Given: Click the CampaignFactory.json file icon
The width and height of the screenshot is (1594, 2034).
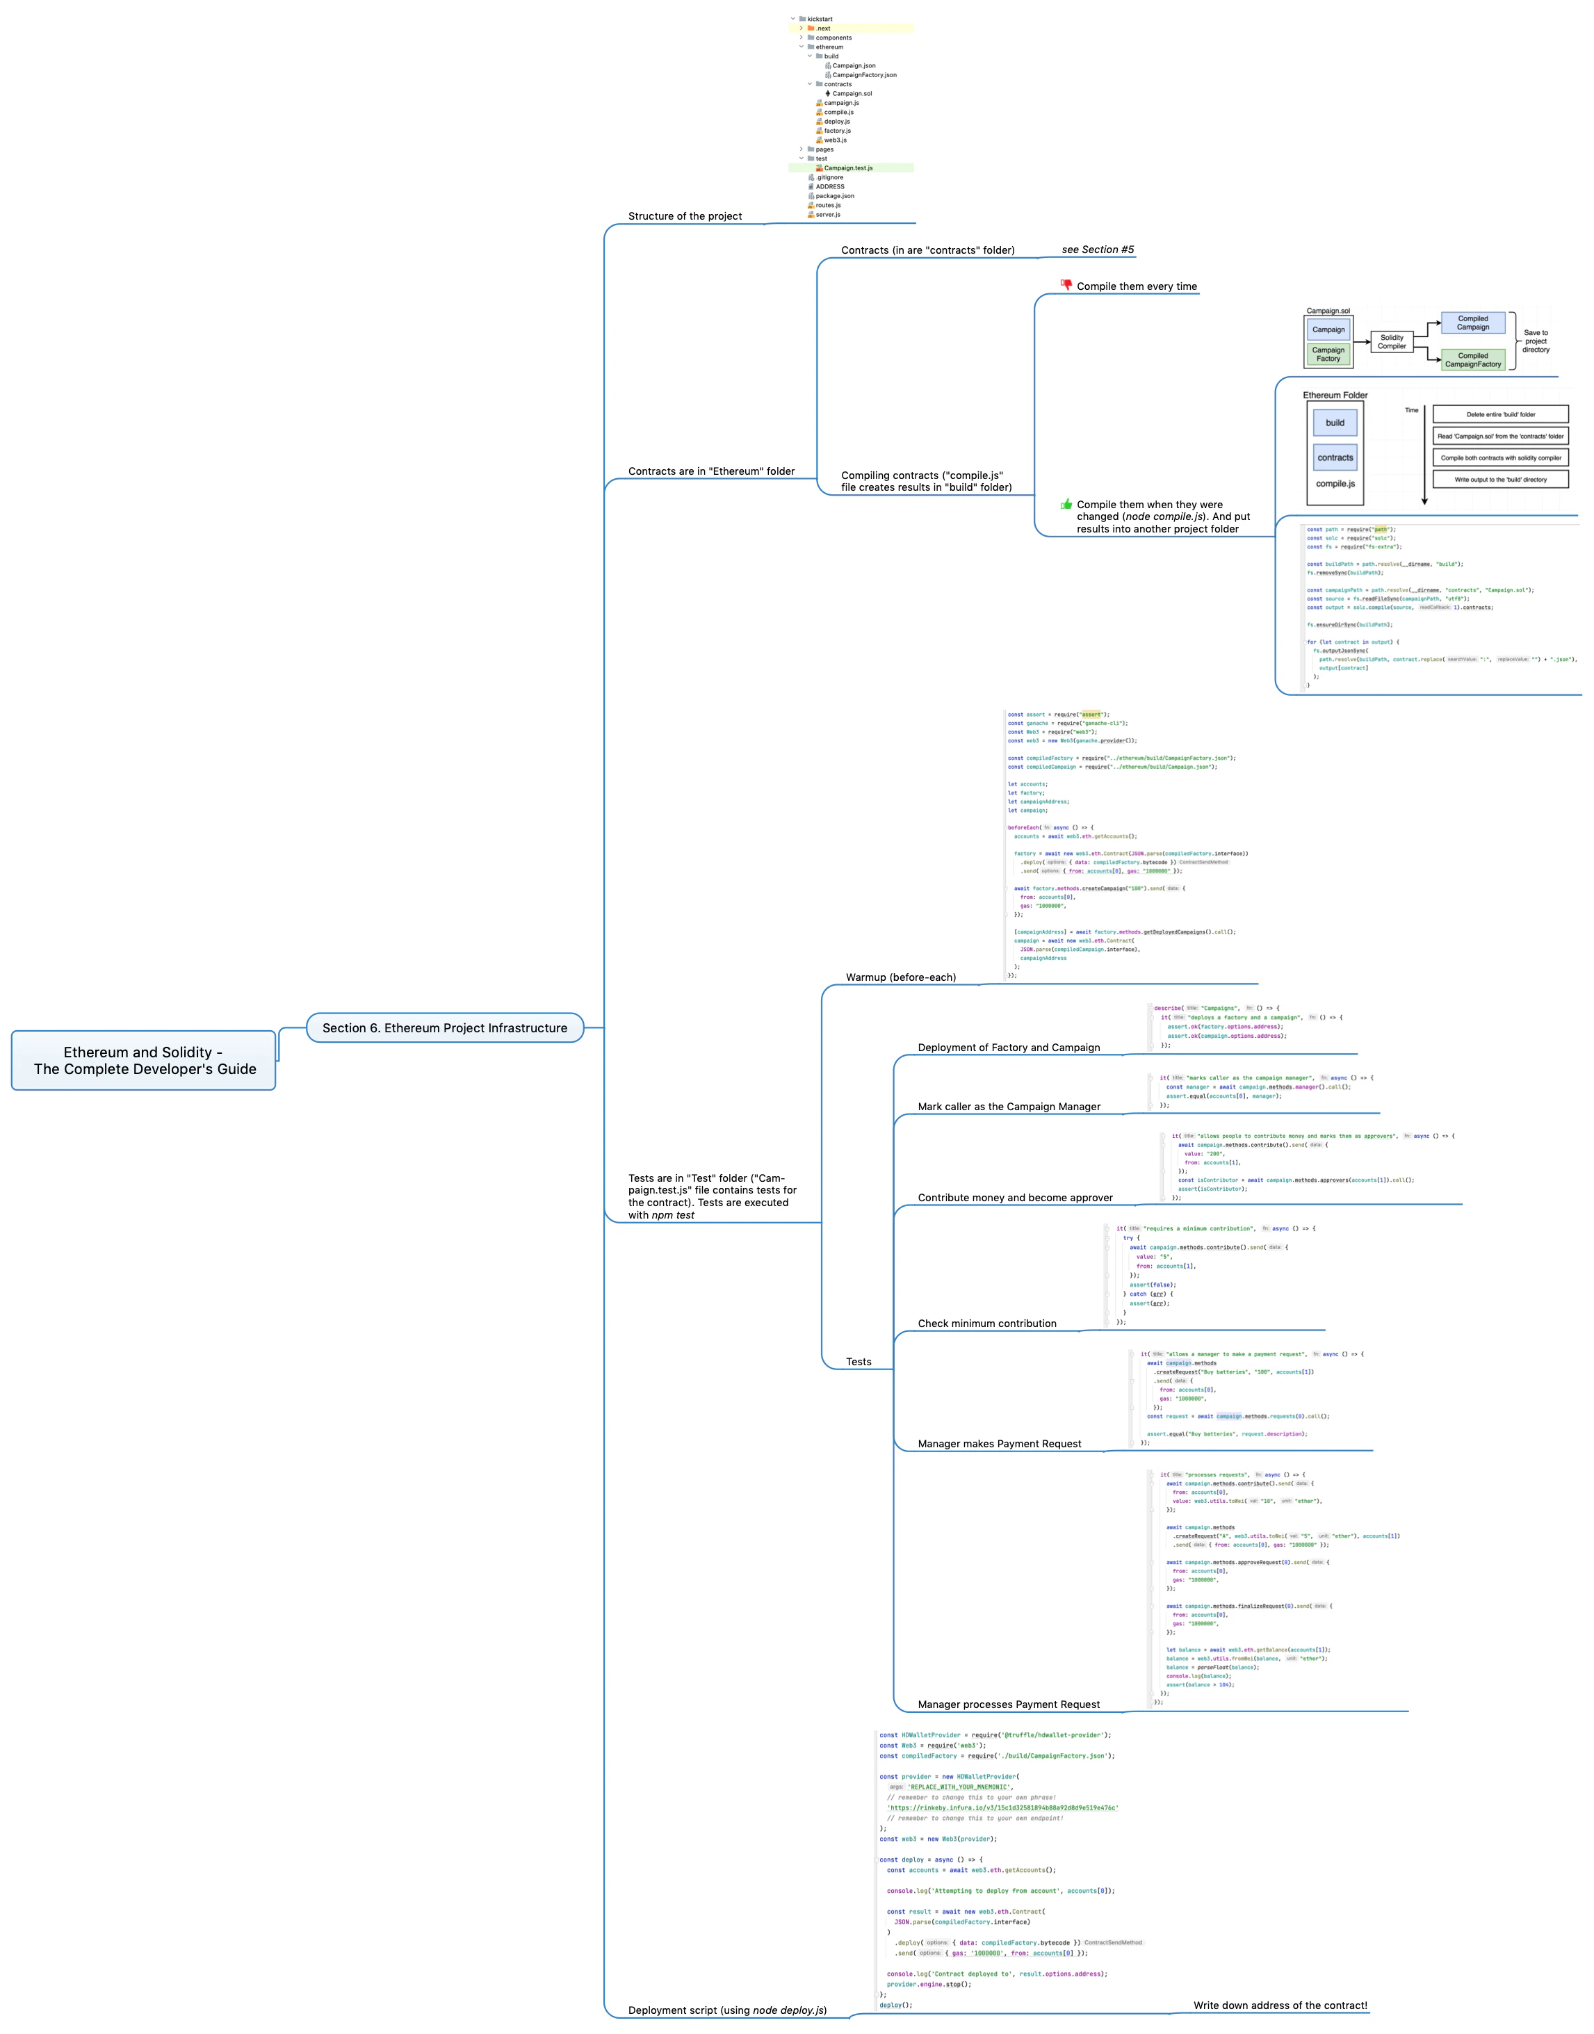Looking at the screenshot, I should [829, 74].
